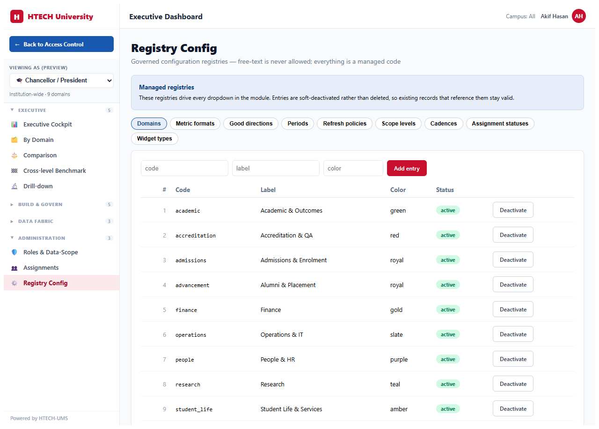Click the HTECH University H logo icon

click(x=17, y=17)
